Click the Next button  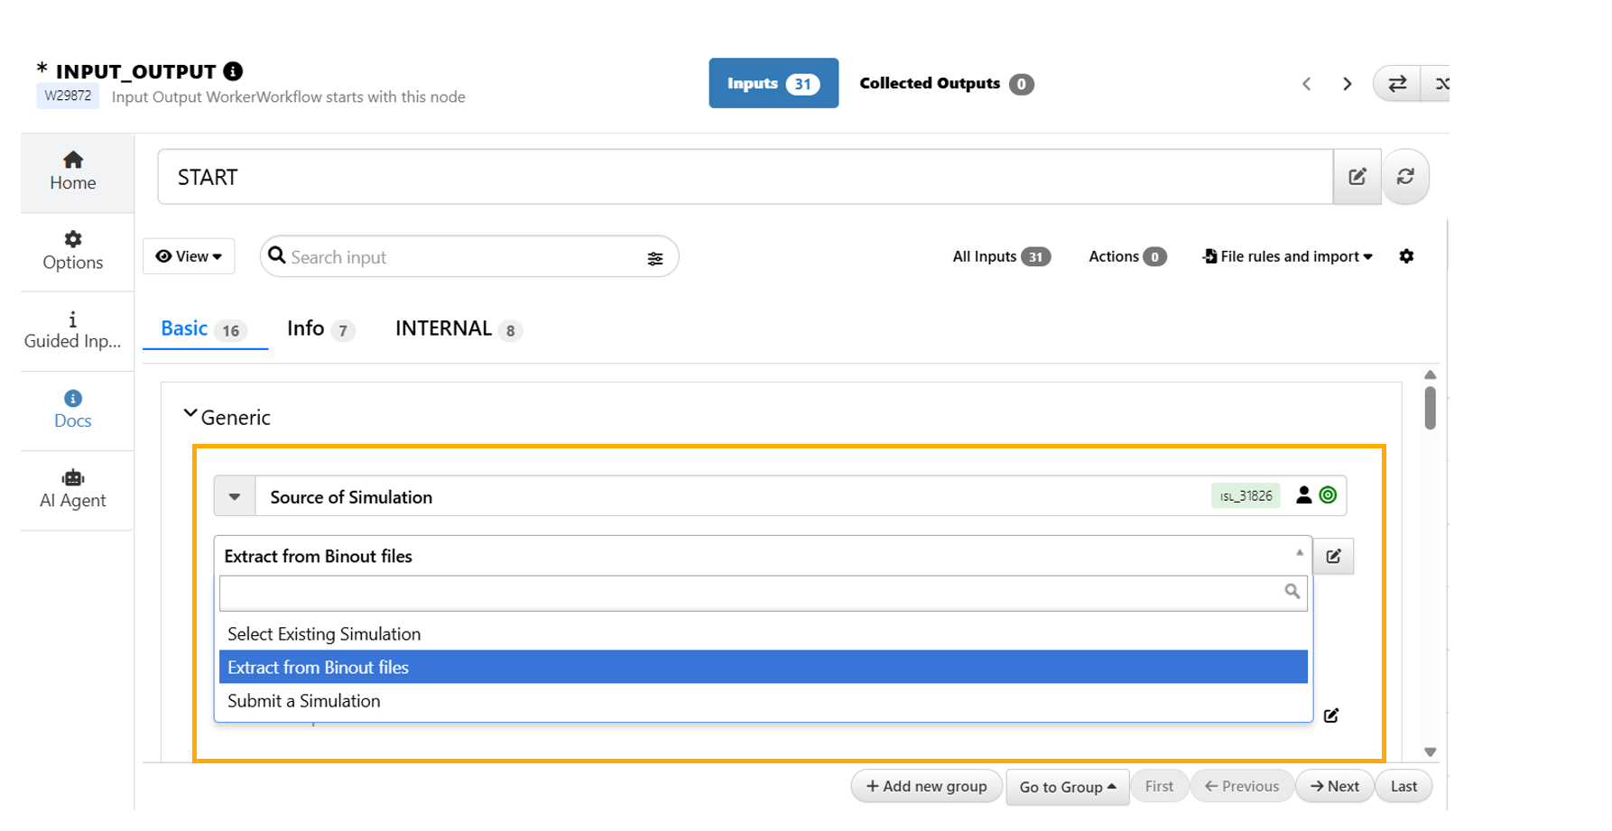pyautogui.click(x=1334, y=787)
